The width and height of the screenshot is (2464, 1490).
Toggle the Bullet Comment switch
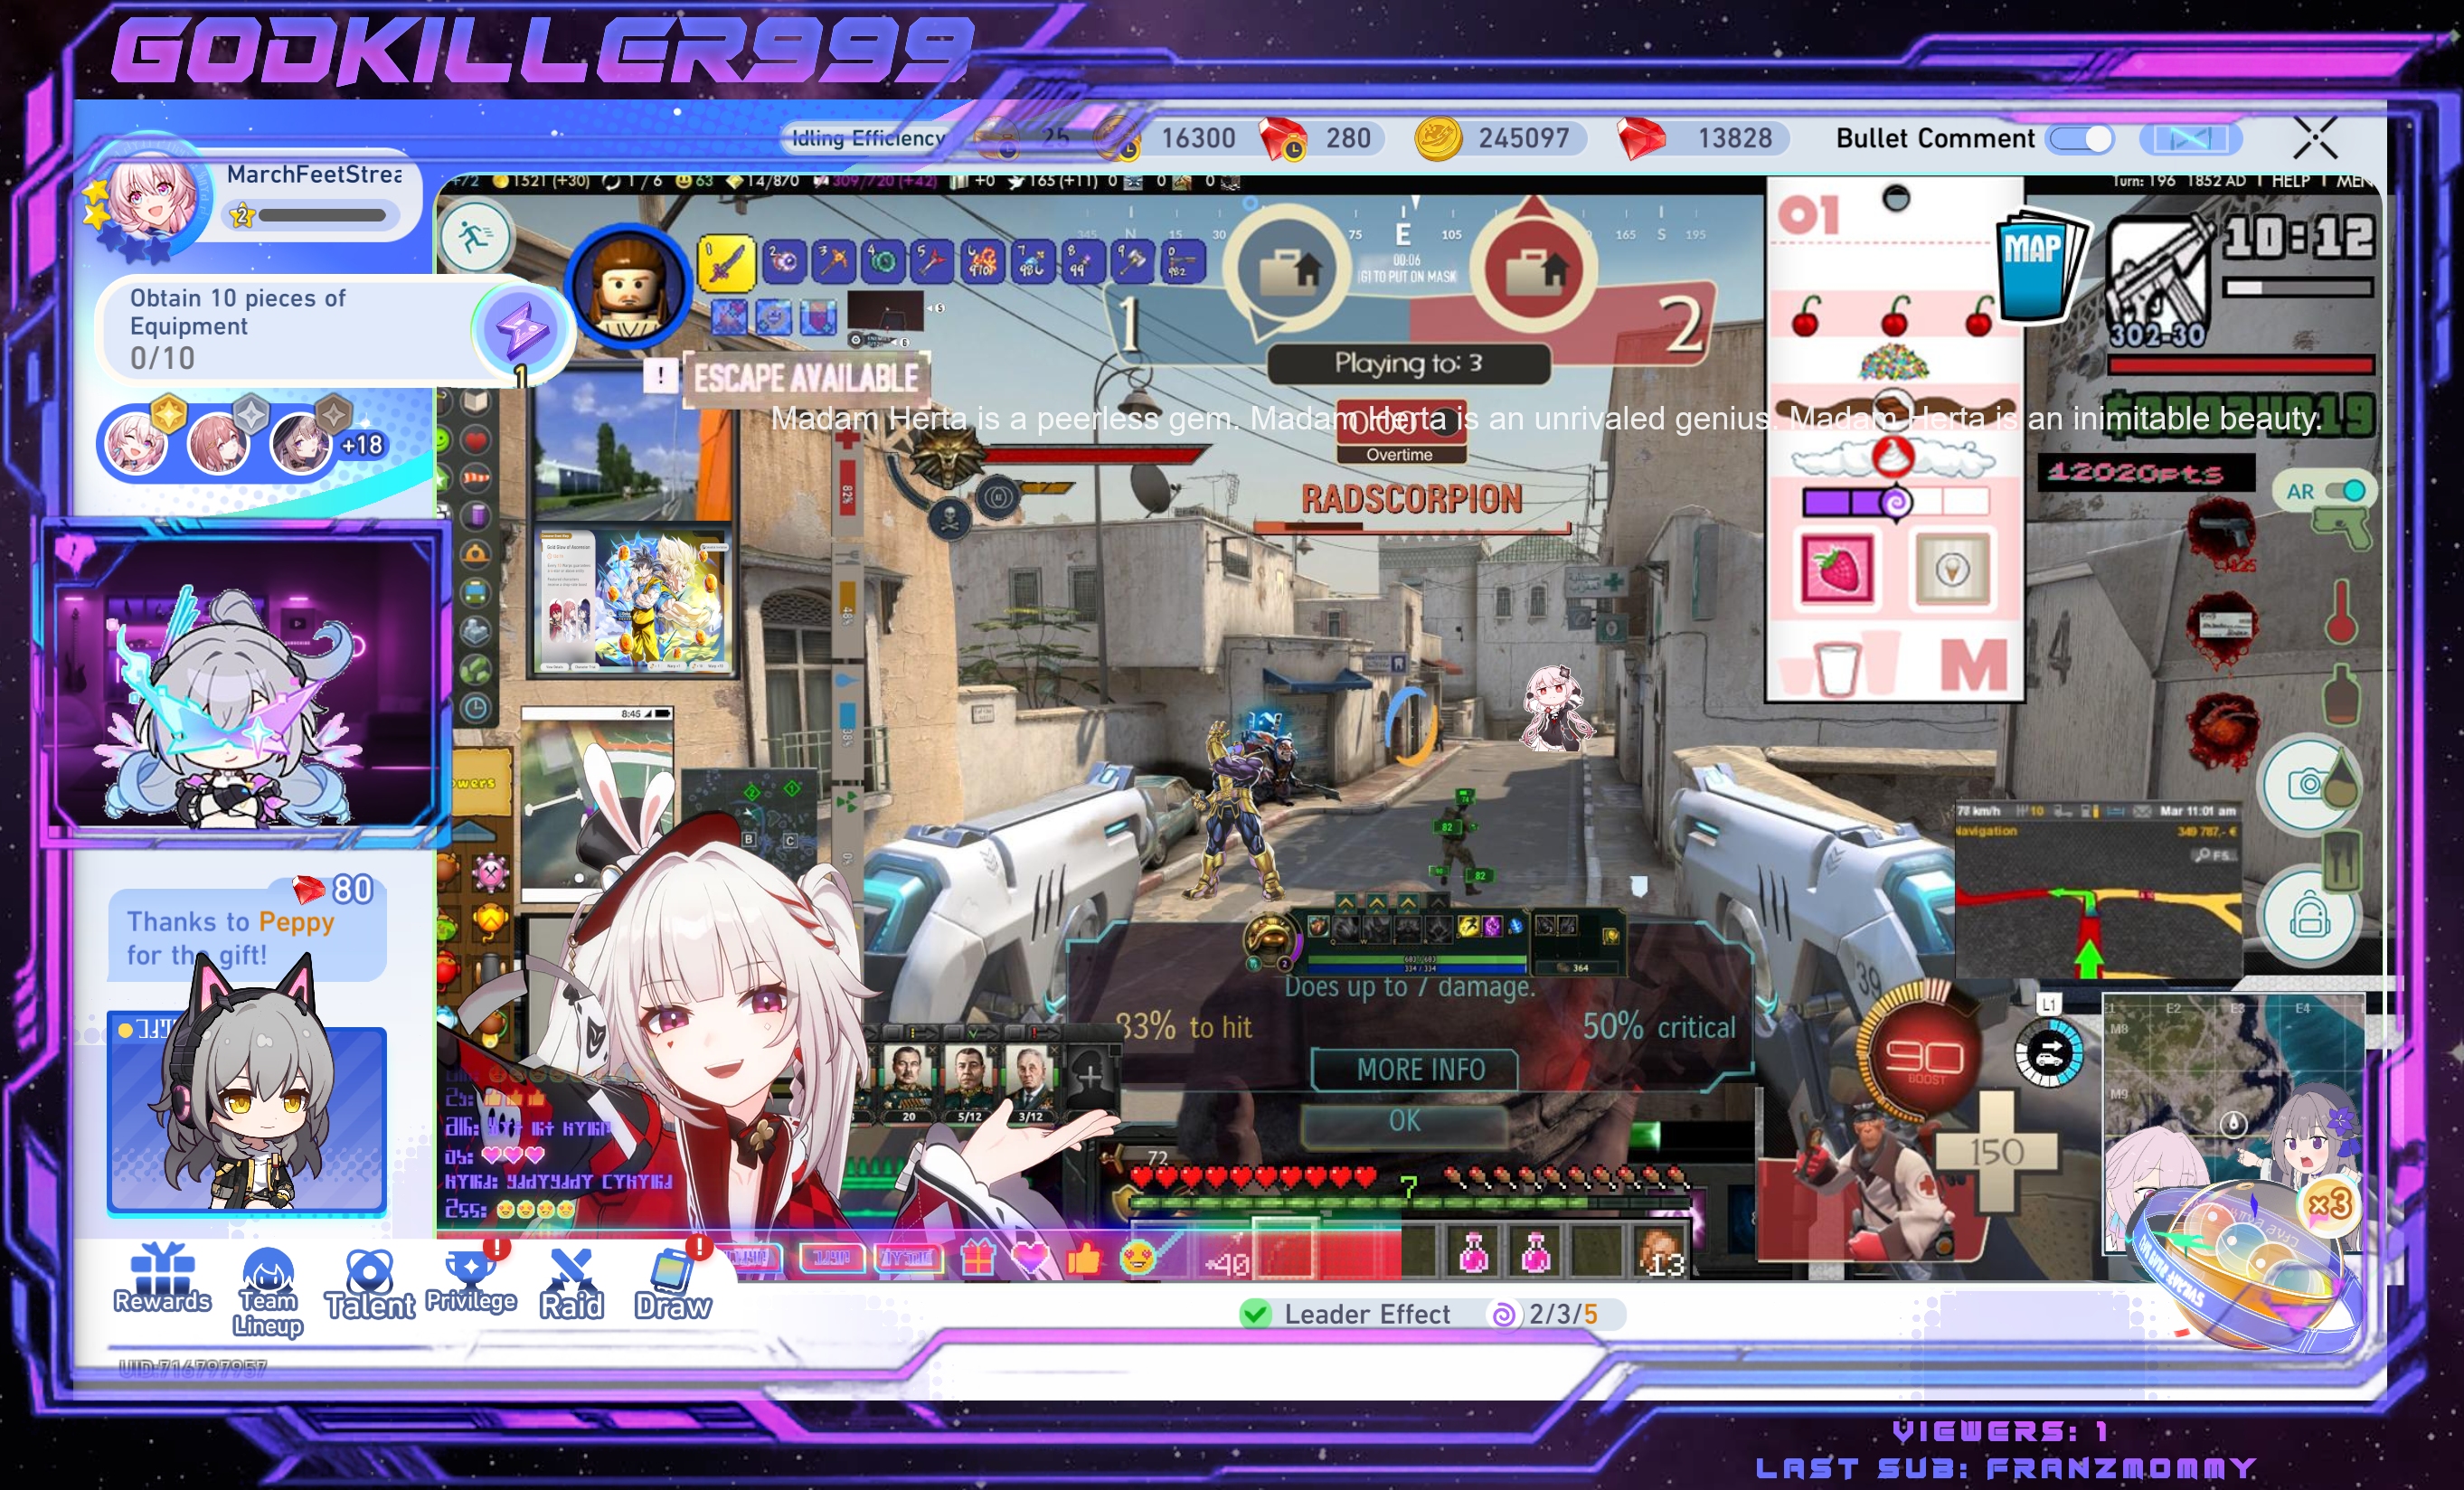(2080, 139)
